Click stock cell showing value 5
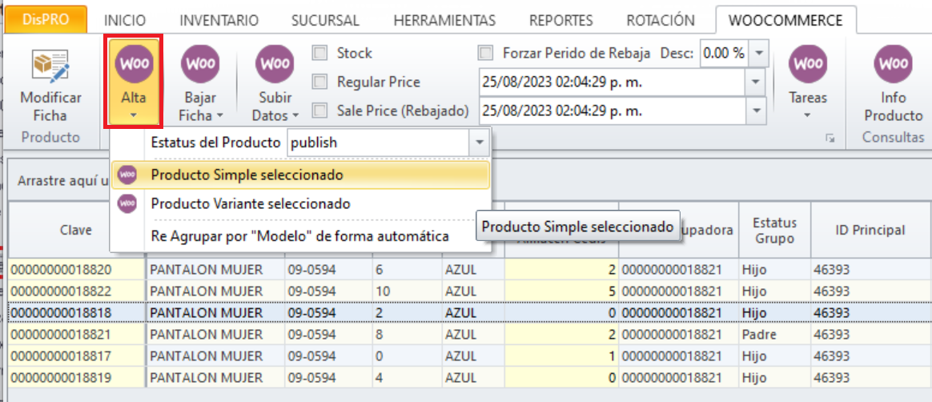932x402 pixels. pos(562,291)
